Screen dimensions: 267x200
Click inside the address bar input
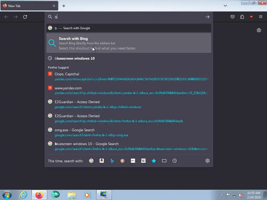click(x=129, y=17)
